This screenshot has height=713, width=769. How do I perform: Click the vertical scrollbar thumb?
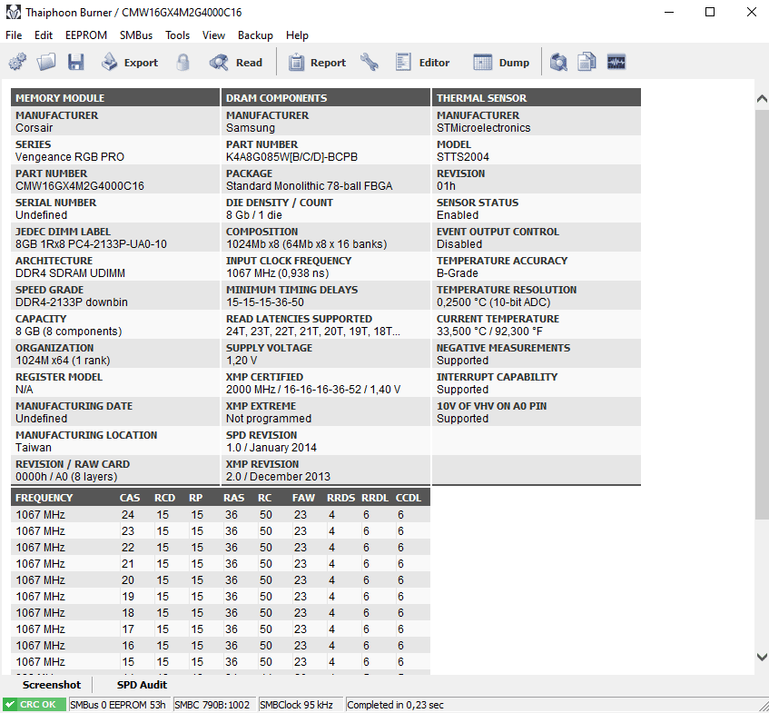point(762,314)
